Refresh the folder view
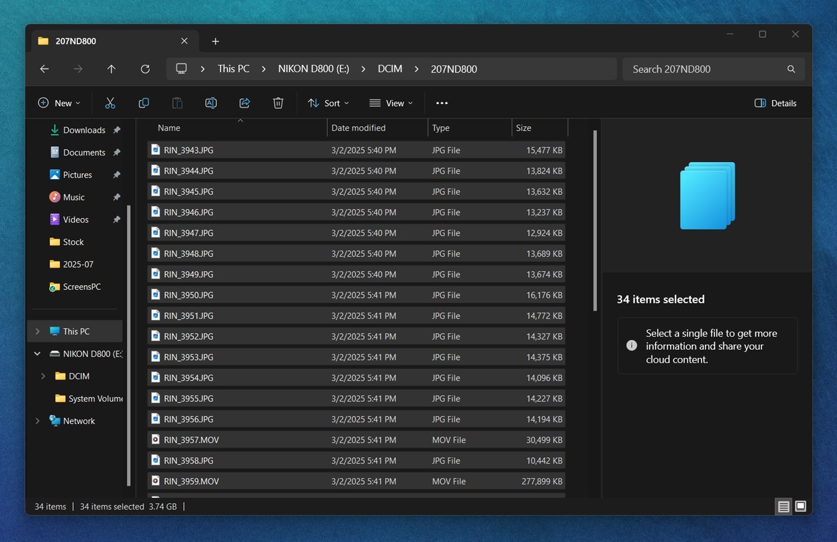 coord(145,69)
